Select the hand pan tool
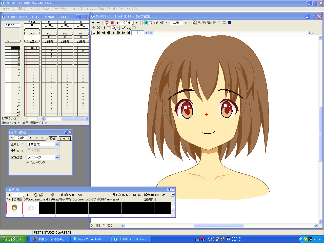Screen dimensions: 324x243 coord(118,28)
